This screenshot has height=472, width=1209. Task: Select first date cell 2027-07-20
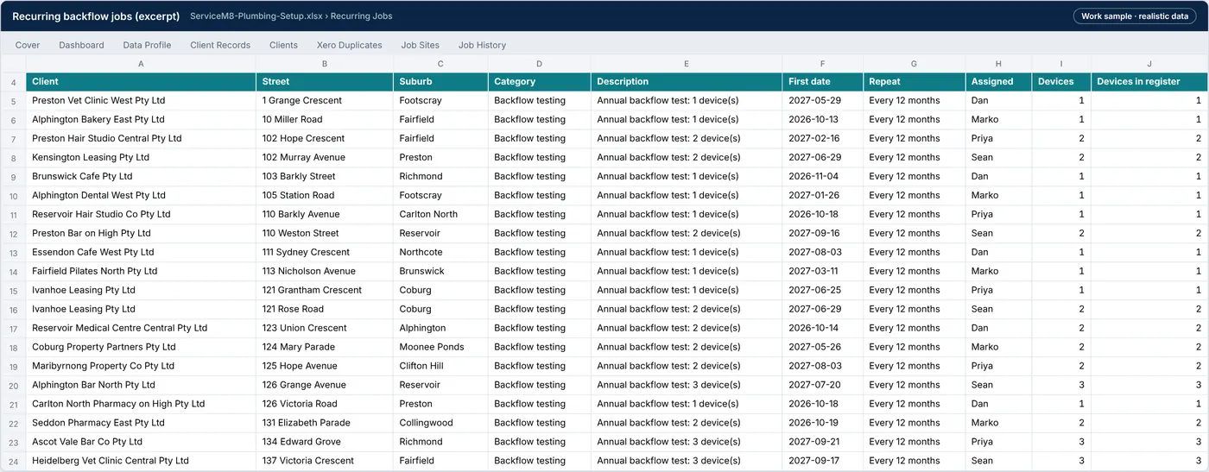(823, 386)
